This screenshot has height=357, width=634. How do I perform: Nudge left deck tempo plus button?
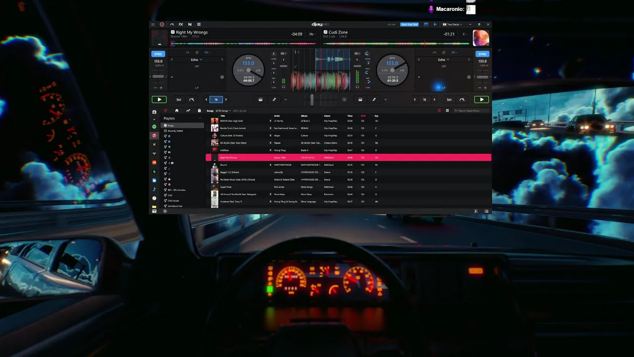coord(161,88)
